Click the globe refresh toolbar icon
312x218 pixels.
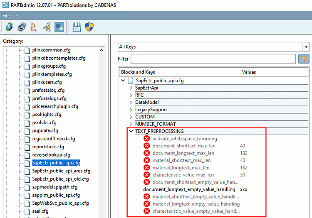pos(9,27)
